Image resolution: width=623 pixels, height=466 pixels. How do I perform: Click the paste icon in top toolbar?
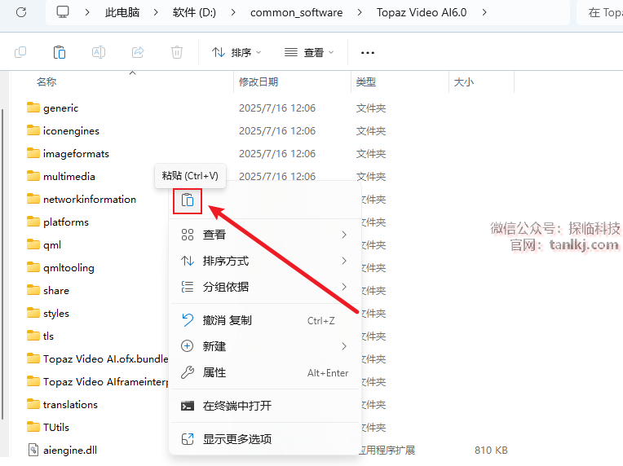[x=60, y=52]
